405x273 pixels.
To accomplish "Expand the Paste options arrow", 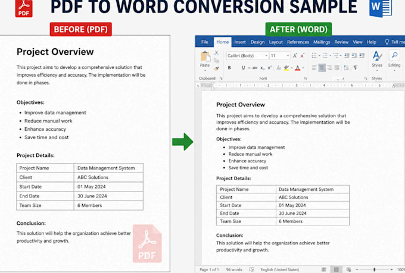I will point(205,70).
